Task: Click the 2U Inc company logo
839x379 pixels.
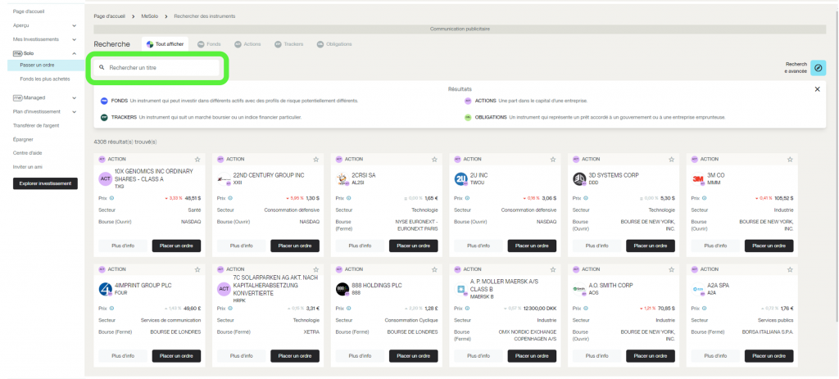Action: tap(460, 179)
